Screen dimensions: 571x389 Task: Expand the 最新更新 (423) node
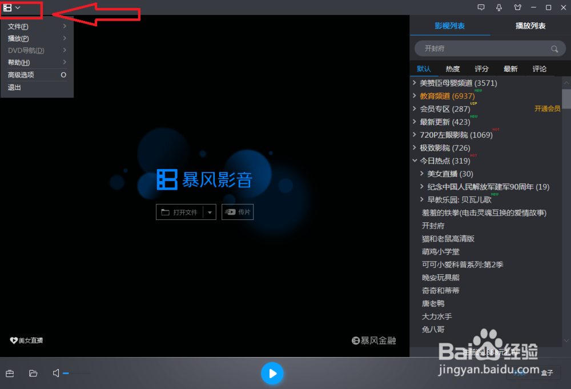point(415,122)
